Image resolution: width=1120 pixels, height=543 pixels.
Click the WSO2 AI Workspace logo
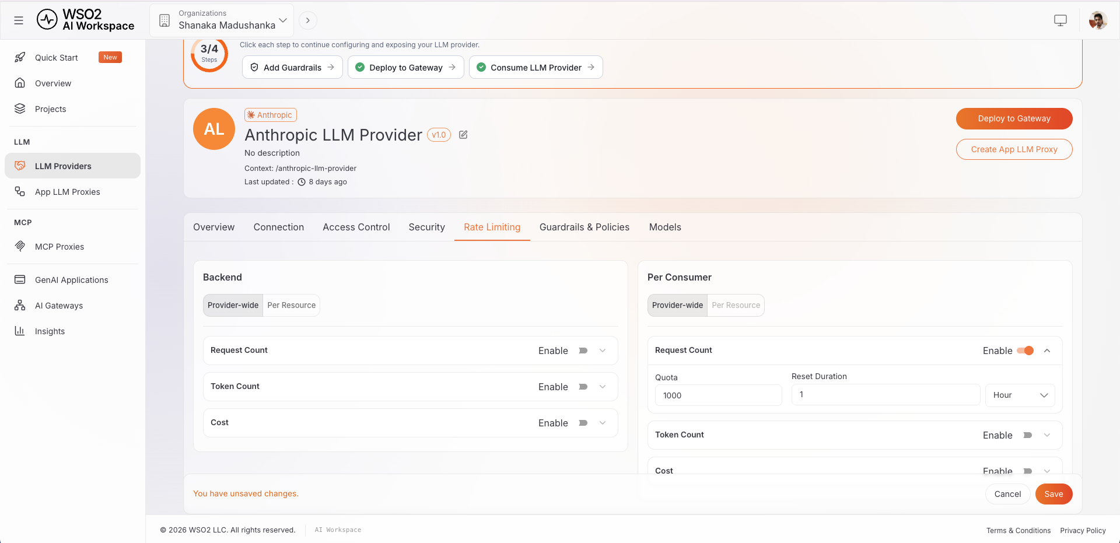[85, 20]
